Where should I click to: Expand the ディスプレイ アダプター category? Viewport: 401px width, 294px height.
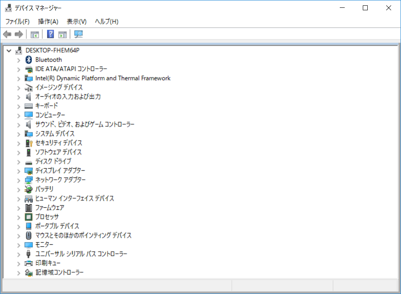18,171
